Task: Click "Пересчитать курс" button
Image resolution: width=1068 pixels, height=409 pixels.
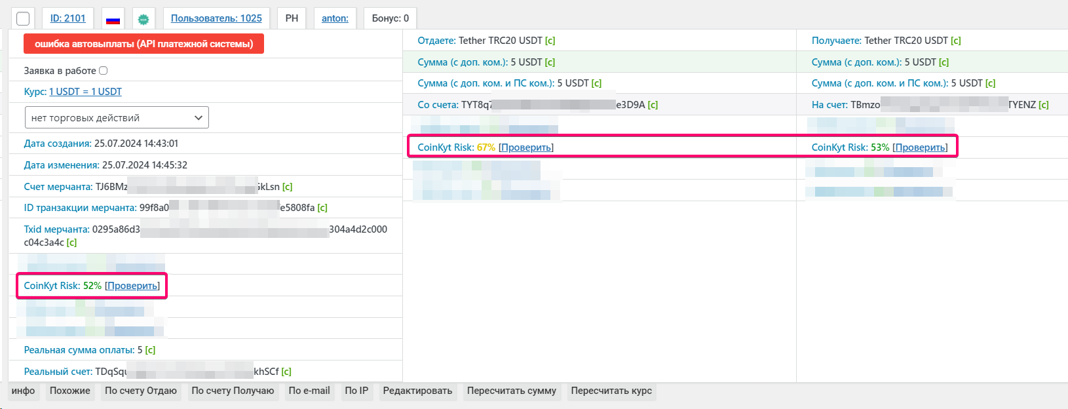Action: pyautogui.click(x=611, y=391)
